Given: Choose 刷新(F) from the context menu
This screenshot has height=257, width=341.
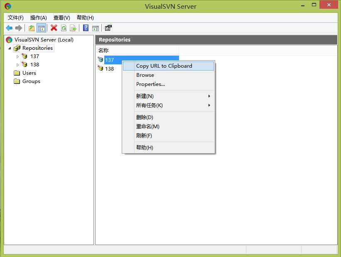Looking at the screenshot, I should tap(168, 136).
